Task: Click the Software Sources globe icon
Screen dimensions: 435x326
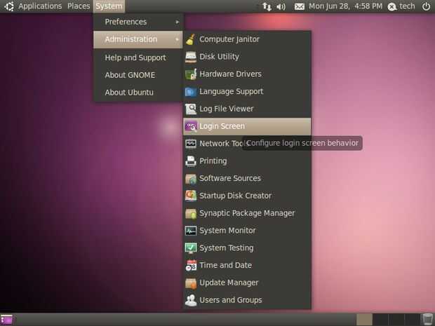Action: click(191, 179)
